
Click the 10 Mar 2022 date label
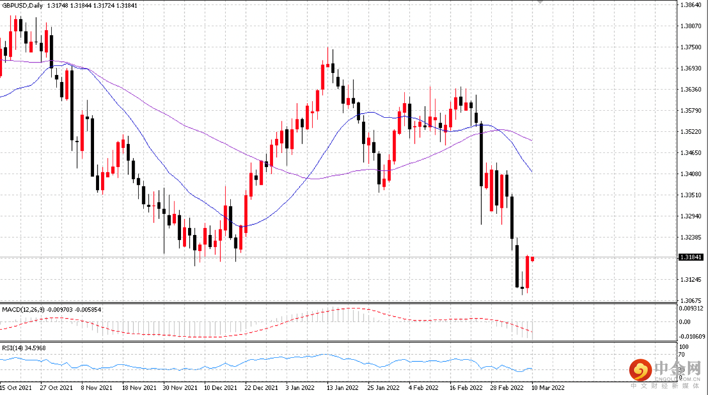point(548,388)
